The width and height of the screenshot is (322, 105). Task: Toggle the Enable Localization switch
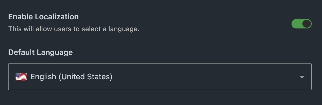[x=301, y=24]
